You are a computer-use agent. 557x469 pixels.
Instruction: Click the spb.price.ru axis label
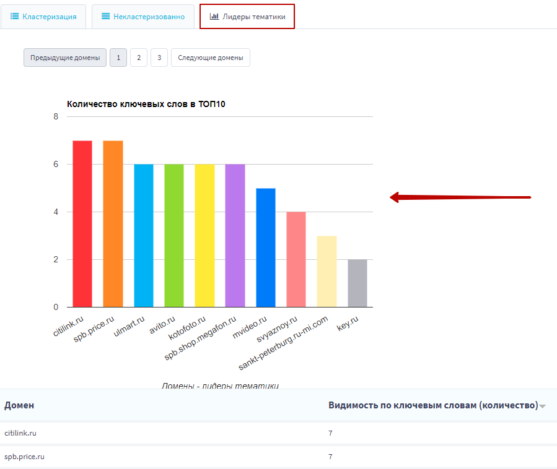(x=94, y=329)
